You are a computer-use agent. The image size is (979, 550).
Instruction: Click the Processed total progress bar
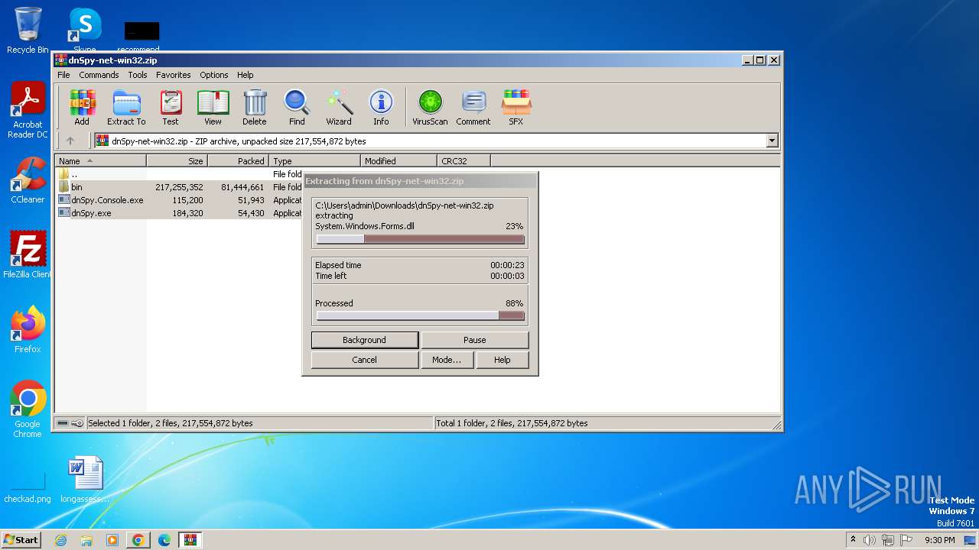[x=421, y=315]
